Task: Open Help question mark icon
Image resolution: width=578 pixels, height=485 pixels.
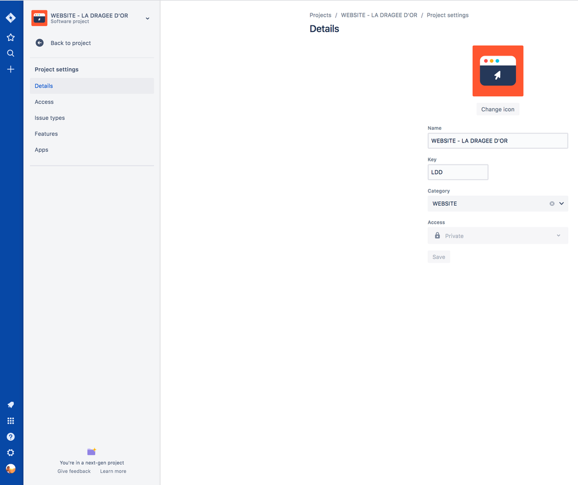Action: [10, 437]
